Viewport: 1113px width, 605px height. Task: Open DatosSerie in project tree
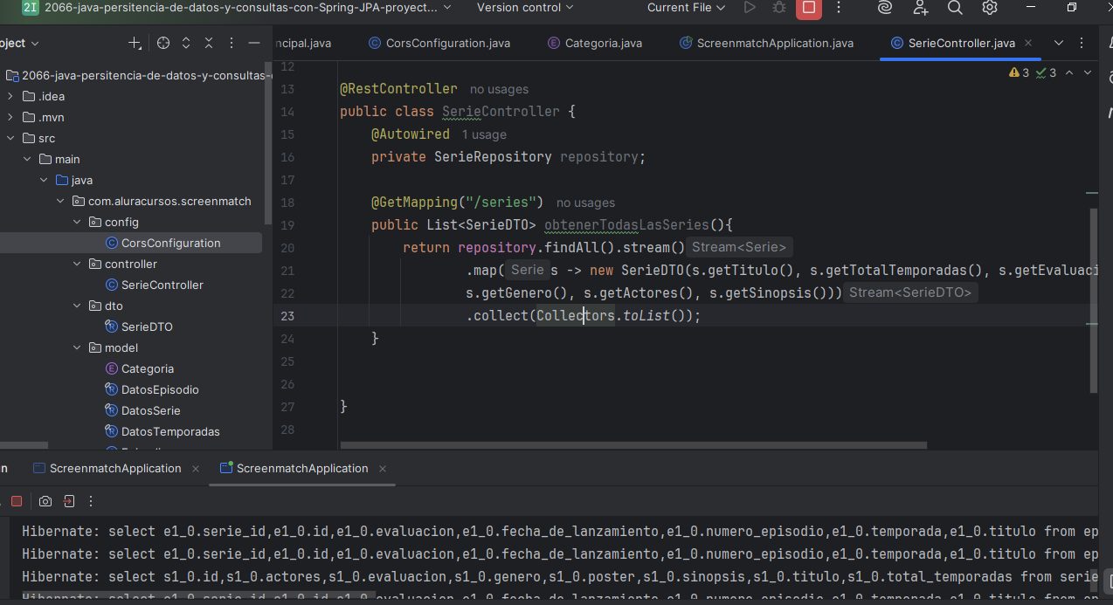point(142,410)
